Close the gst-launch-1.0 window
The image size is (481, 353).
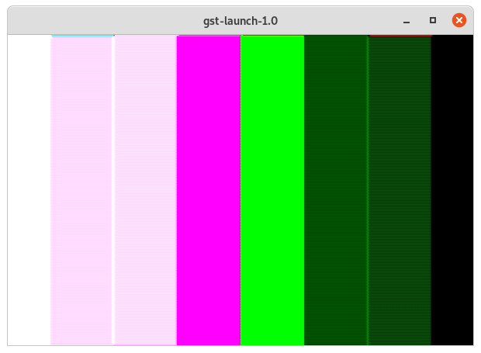coord(459,21)
